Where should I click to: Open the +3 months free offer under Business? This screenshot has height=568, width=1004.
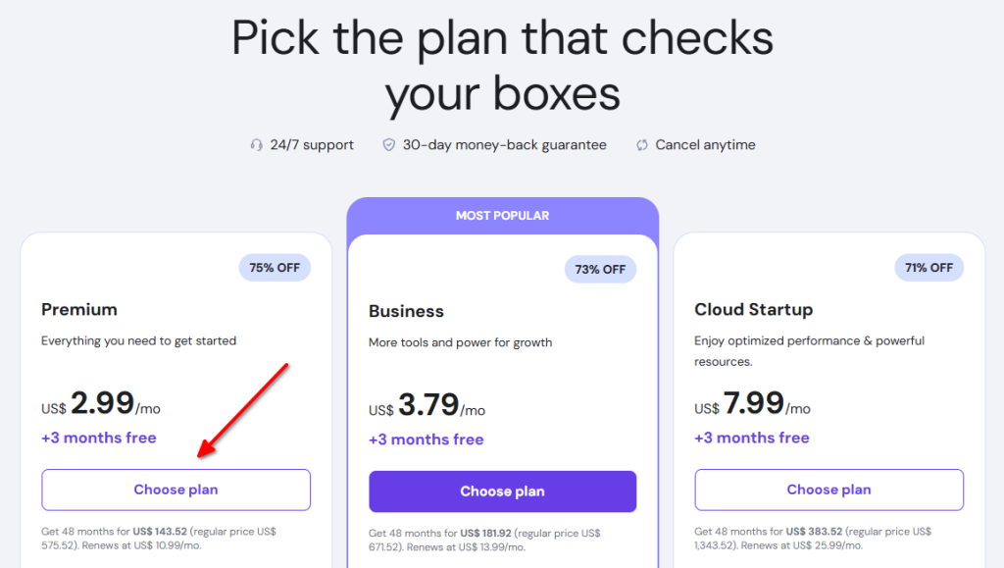[x=427, y=439]
